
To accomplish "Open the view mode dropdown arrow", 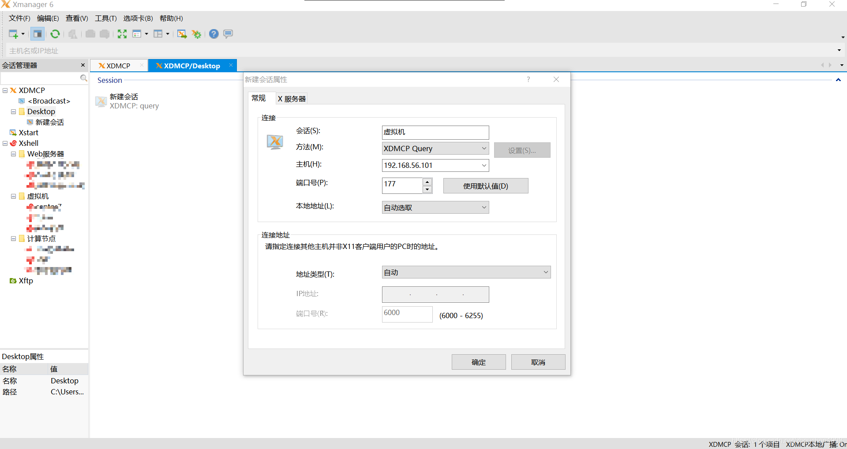I will (x=146, y=34).
